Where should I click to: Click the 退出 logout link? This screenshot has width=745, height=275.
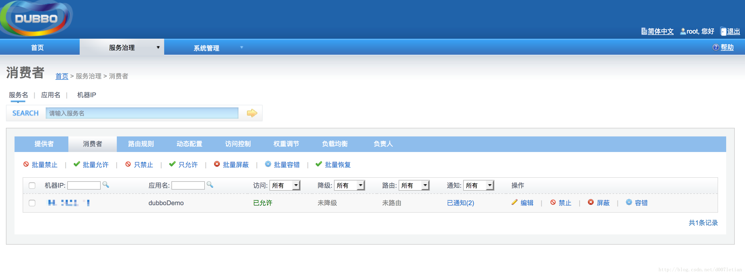(x=733, y=31)
